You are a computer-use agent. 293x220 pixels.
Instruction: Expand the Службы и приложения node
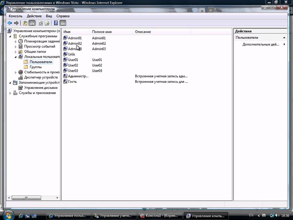click(x=10, y=93)
